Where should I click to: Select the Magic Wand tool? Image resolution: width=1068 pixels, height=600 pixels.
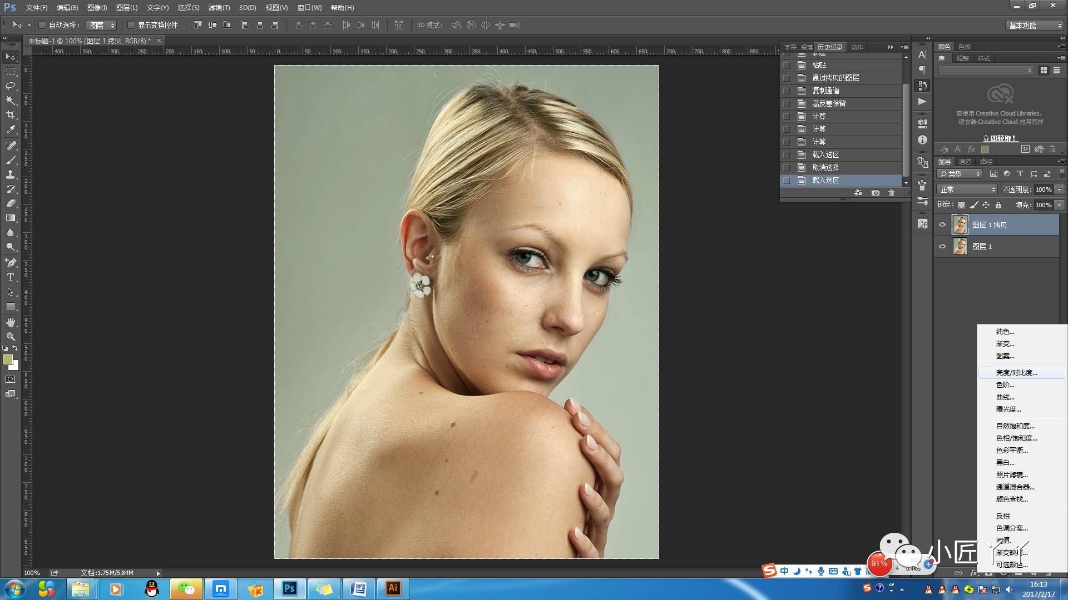11,101
